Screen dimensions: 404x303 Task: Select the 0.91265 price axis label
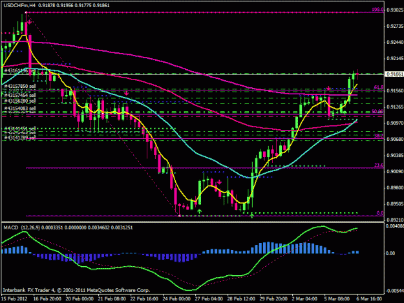pyautogui.click(x=395, y=107)
